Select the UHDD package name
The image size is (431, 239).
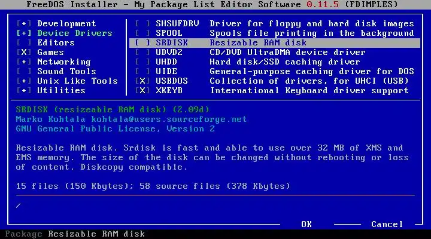tap(166, 62)
